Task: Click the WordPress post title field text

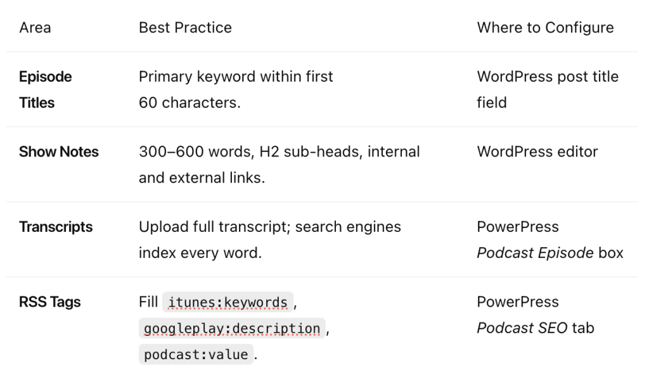Action: (x=548, y=89)
